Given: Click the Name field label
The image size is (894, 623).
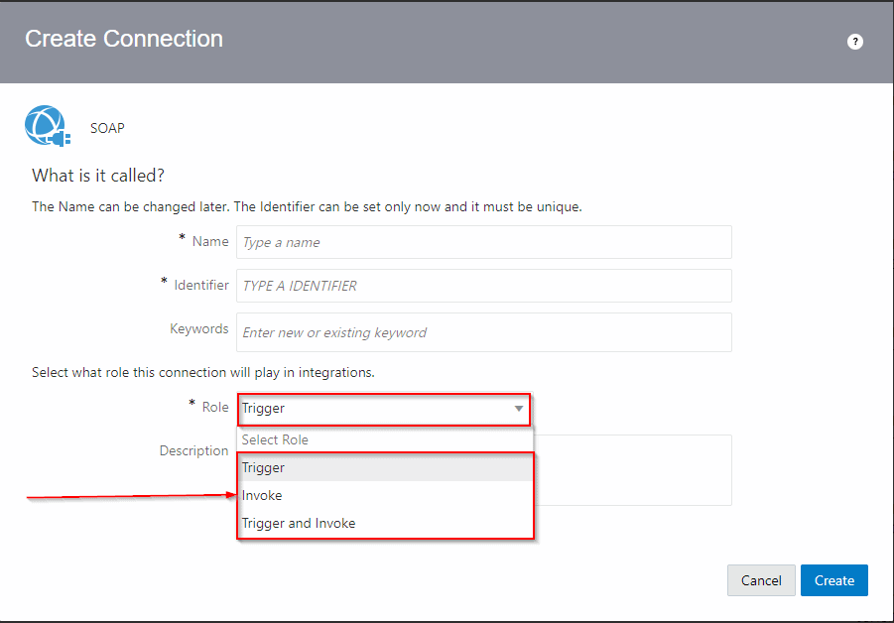Looking at the screenshot, I should pos(209,241).
